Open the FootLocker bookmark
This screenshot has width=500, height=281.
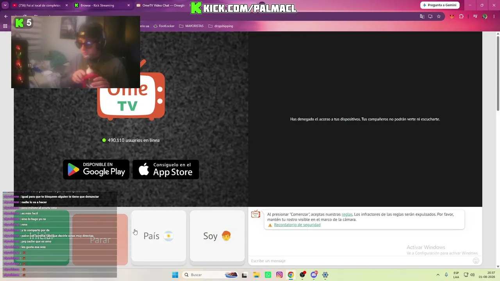(164, 26)
